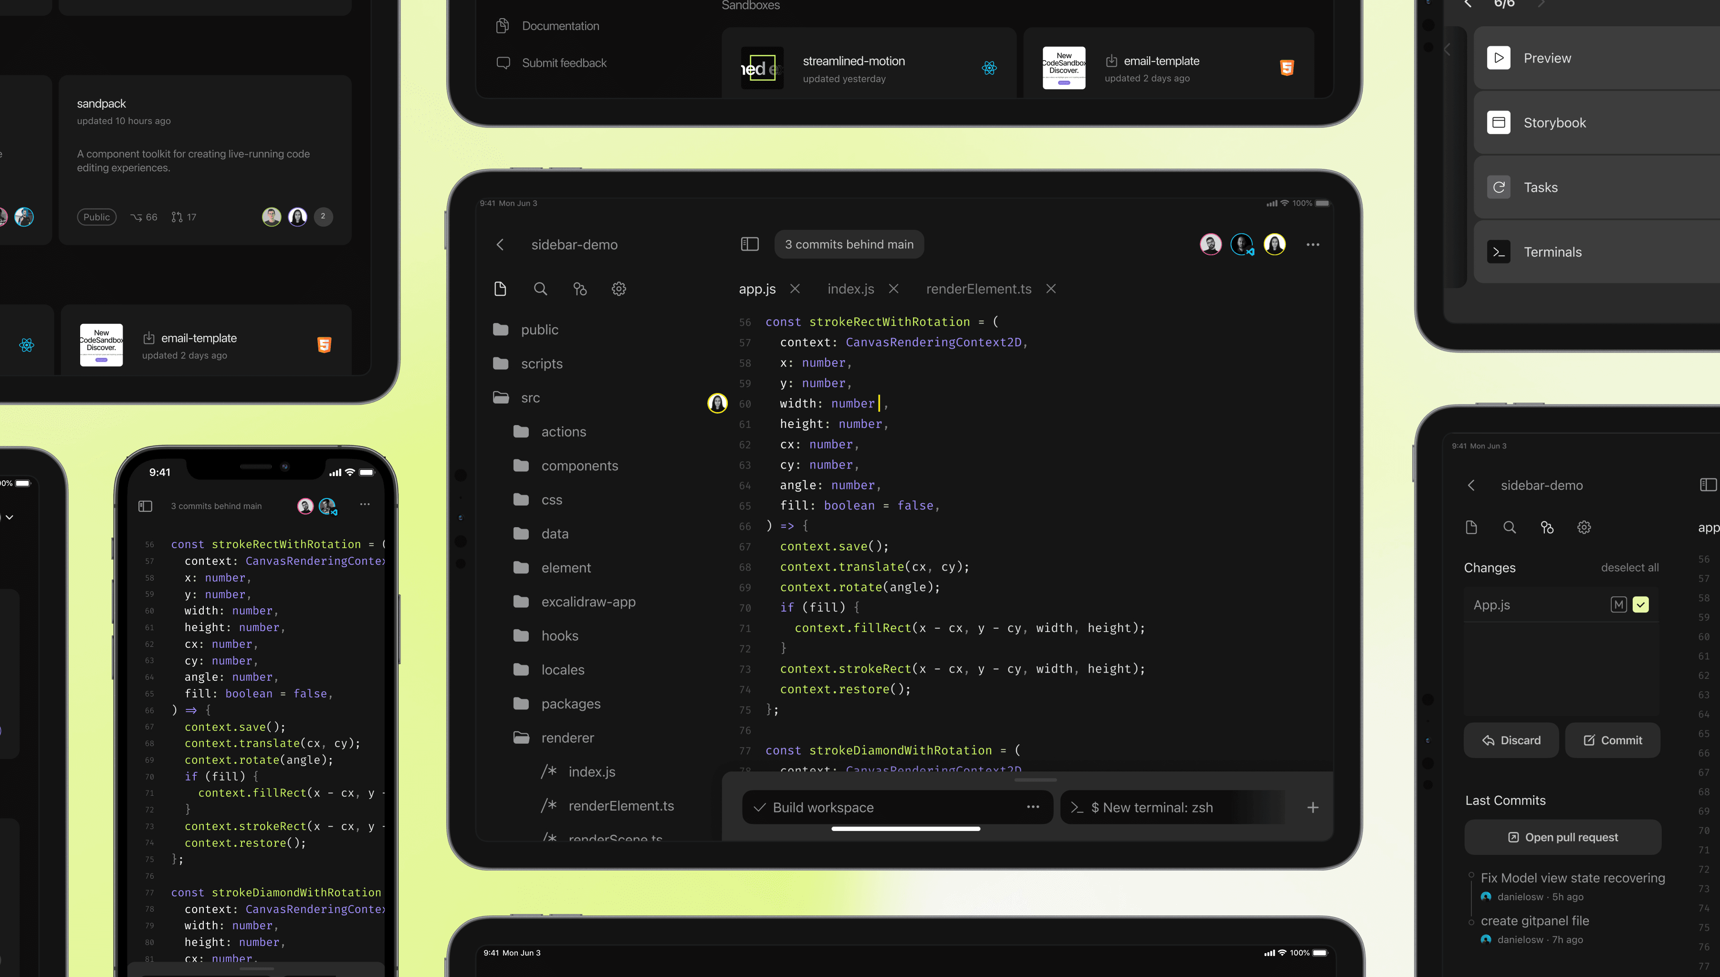Select the index.js tab
Image resolution: width=1720 pixels, height=977 pixels.
[x=850, y=288]
